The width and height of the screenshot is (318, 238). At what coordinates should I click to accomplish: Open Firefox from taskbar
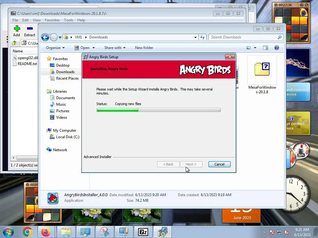46,232
